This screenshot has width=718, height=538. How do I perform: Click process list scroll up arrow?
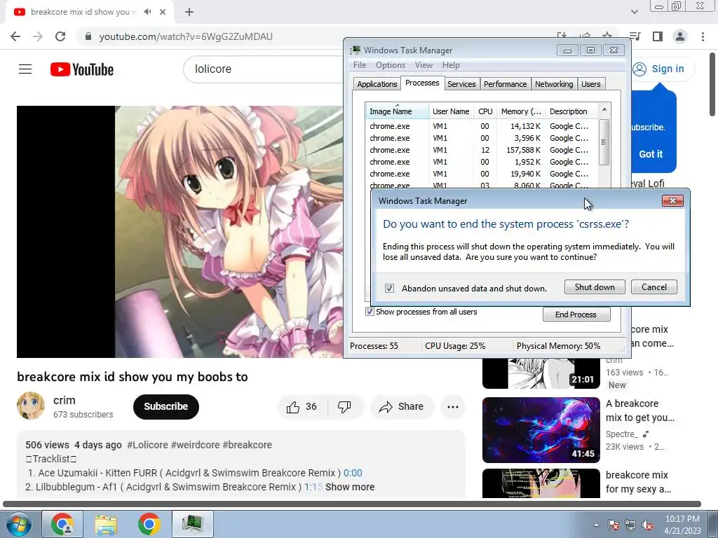(x=604, y=110)
